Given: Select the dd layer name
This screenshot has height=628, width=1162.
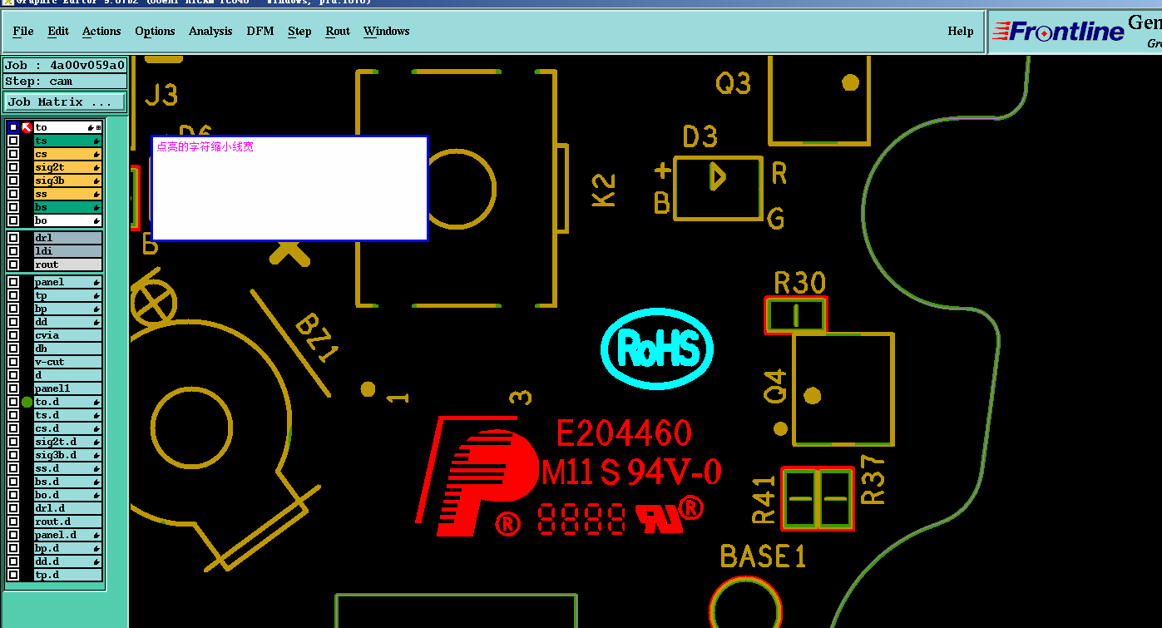Looking at the screenshot, I should [x=67, y=322].
